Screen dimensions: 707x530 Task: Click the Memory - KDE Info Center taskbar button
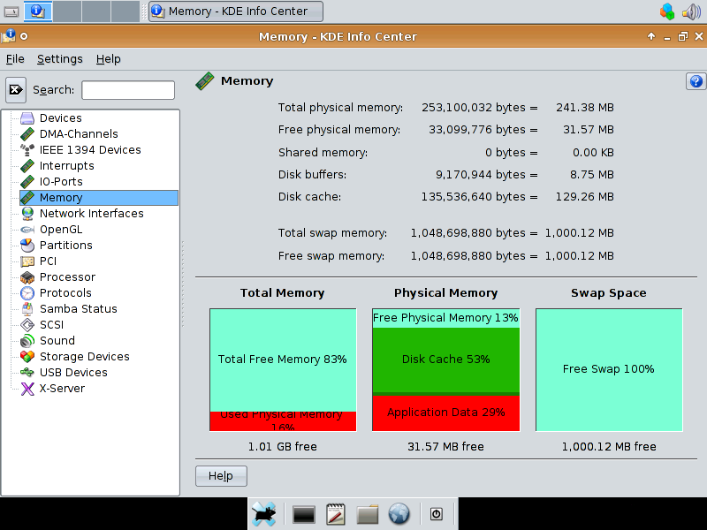tap(236, 11)
